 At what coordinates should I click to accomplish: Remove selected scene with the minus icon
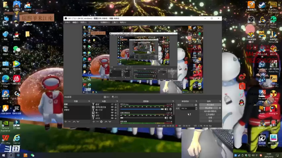pyautogui.click(x=70, y=122)
